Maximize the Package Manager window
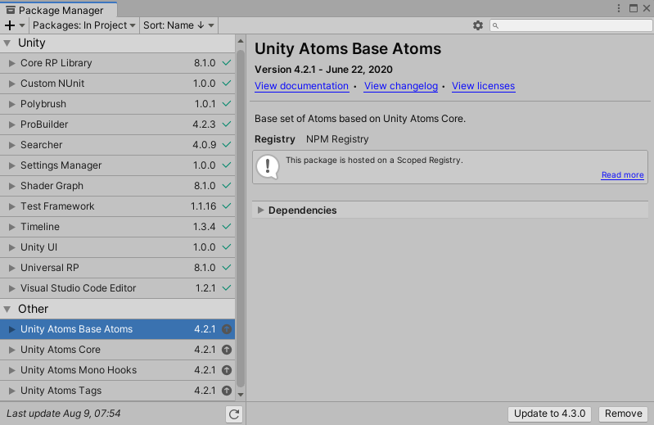Screen dimensions: 654x425 (x=634, y=8)
